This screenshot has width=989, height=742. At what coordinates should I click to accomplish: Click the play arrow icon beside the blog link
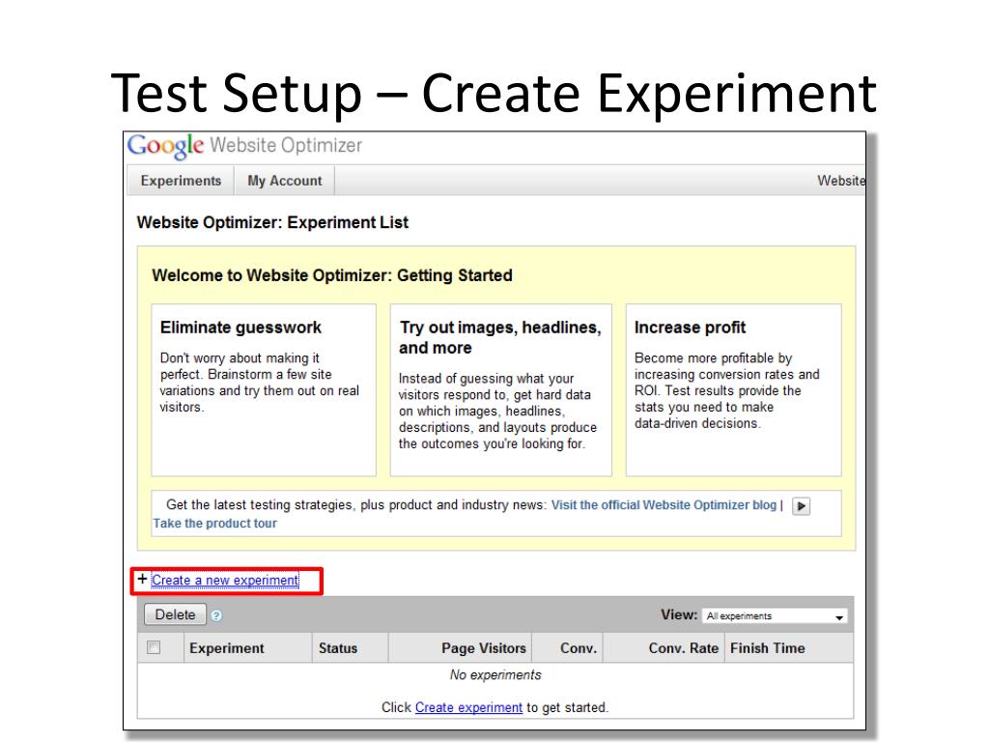point(801,506)
